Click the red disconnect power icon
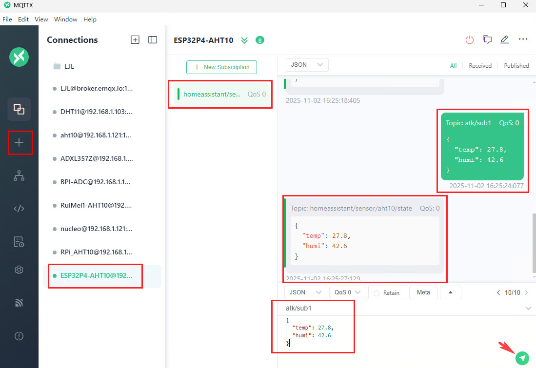Screen dimensions: 536x368 pos(470,39)
